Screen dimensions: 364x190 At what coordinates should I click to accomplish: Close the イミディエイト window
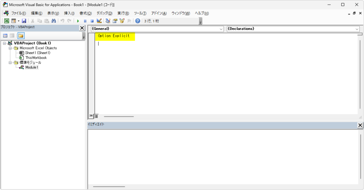point(360,125)
